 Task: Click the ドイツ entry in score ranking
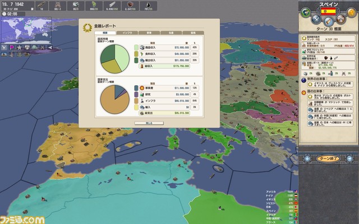(282, 195)
